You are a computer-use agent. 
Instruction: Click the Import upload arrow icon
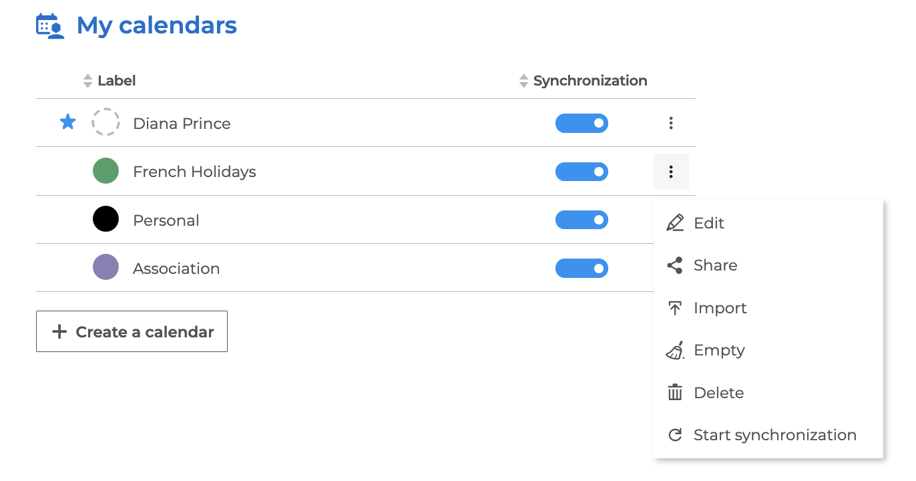pos(675,308)
